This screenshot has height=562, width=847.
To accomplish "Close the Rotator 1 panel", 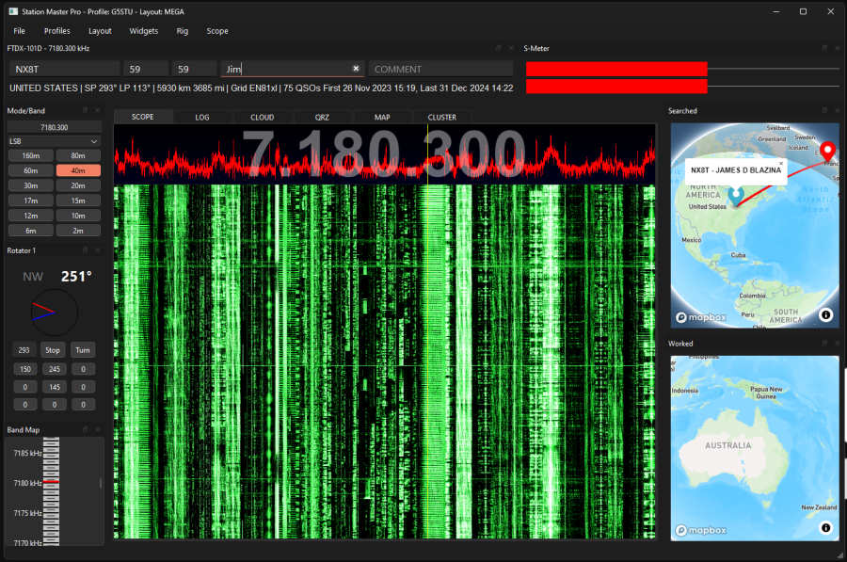I will 98,250.
